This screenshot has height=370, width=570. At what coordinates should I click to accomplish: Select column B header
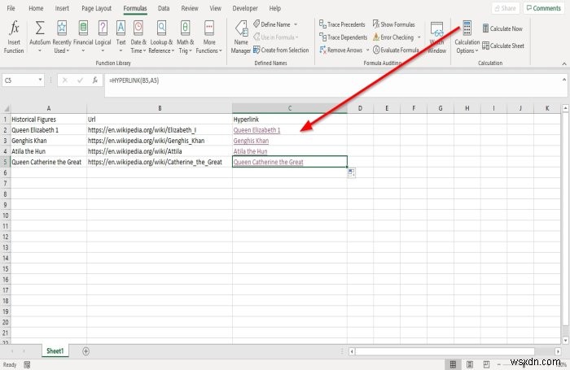click(x=160, y=108)
